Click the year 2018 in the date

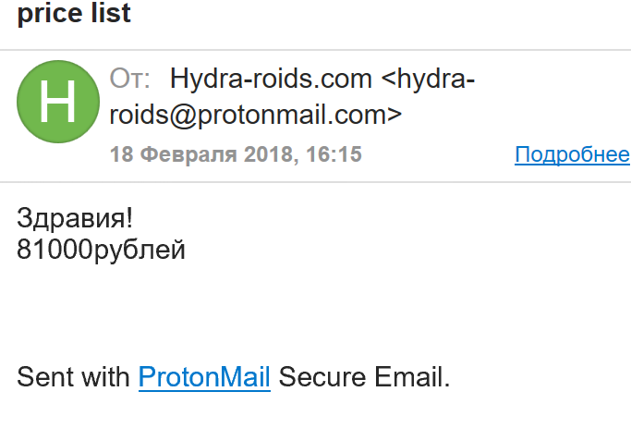coord(267,154)
